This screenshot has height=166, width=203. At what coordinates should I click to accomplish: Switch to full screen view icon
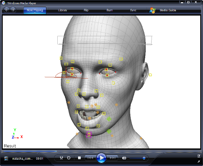click(x=199, y=156)
